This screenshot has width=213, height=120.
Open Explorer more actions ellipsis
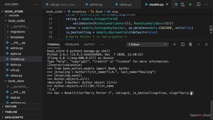click(36, 4)
